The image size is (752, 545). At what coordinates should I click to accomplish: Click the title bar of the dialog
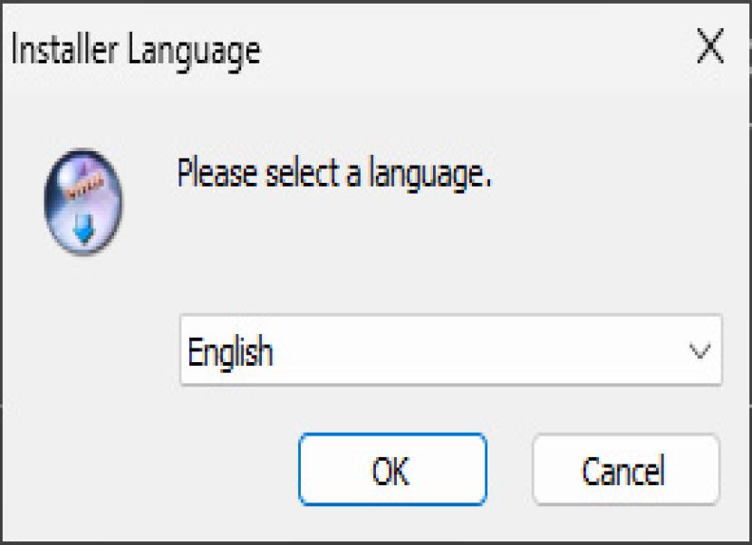(408, 50)
